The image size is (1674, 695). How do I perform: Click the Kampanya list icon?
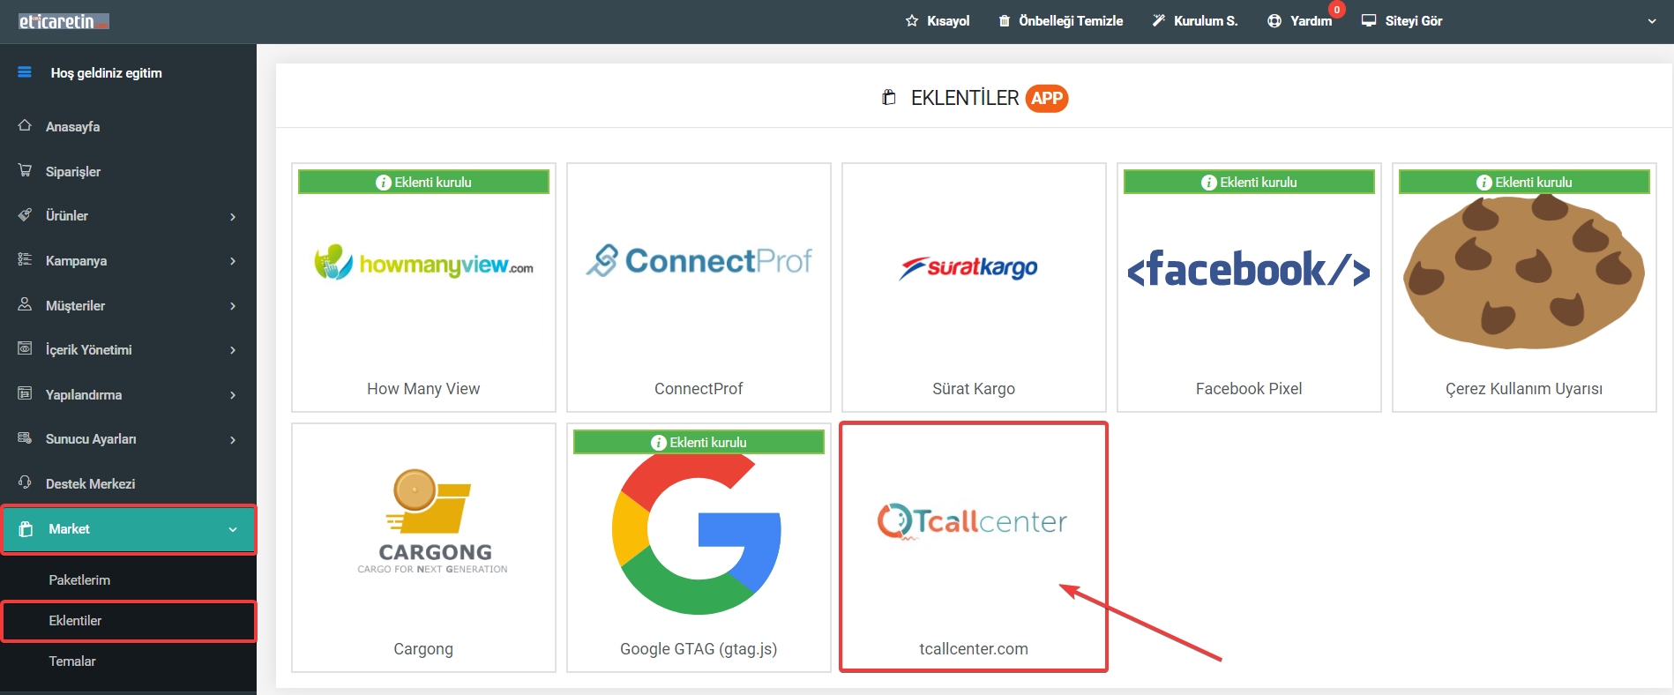click(x=25, y=259)
